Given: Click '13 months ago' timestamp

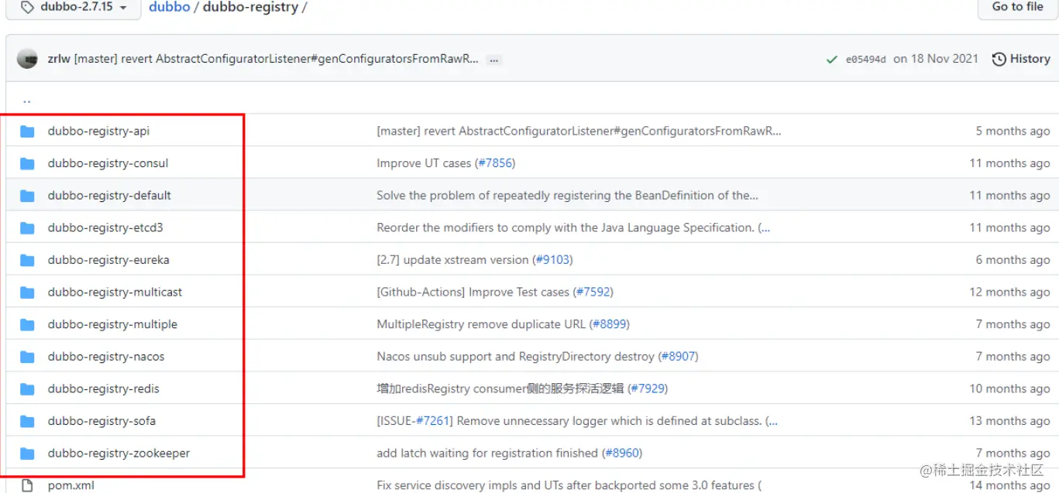Looking at the screenshot, I should [1009, 421].
